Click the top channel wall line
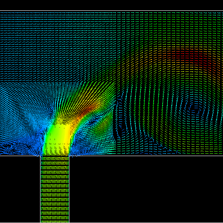The height and width of the screenshot is (223, 223). 111,10
